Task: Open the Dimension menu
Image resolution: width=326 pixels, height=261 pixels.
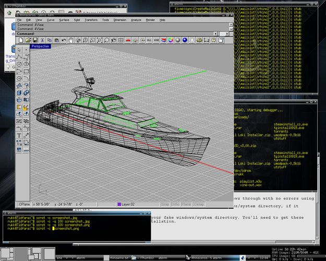Action: [120, 20]
